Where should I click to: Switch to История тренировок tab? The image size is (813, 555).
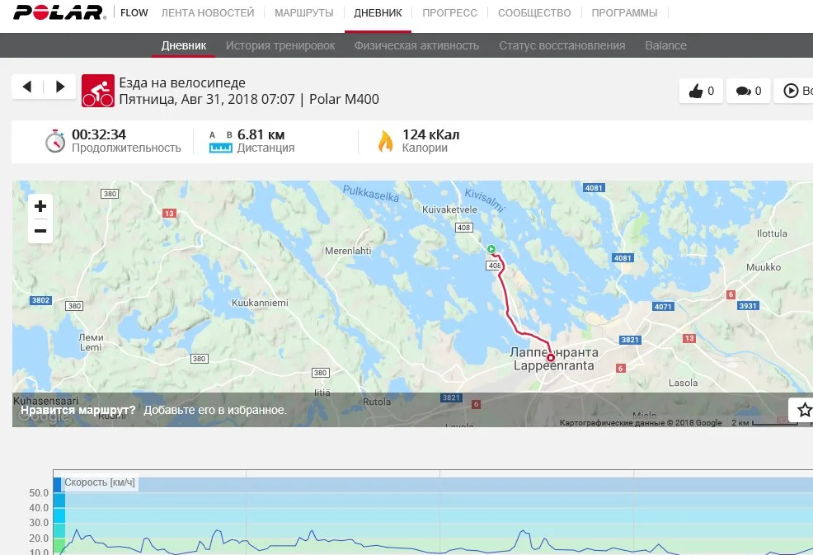[x=280, y=45]
